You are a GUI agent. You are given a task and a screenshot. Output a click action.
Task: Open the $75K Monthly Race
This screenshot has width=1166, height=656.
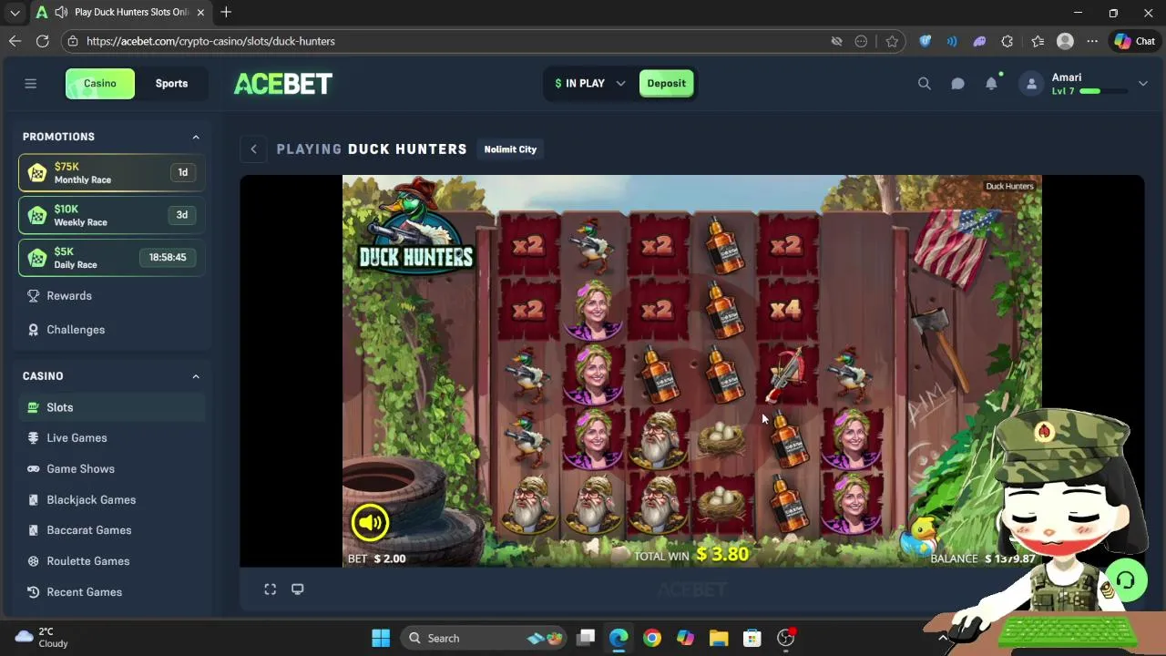coord(111,173)
